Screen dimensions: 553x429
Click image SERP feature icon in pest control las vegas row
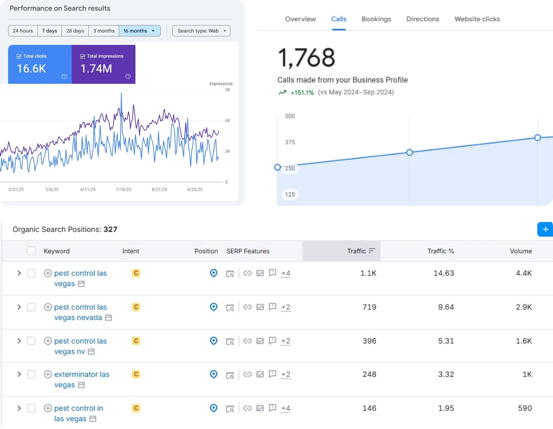[260, 273]
